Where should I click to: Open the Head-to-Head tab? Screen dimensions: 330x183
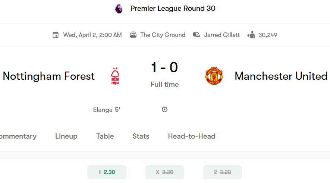click(x=192, y=136)
